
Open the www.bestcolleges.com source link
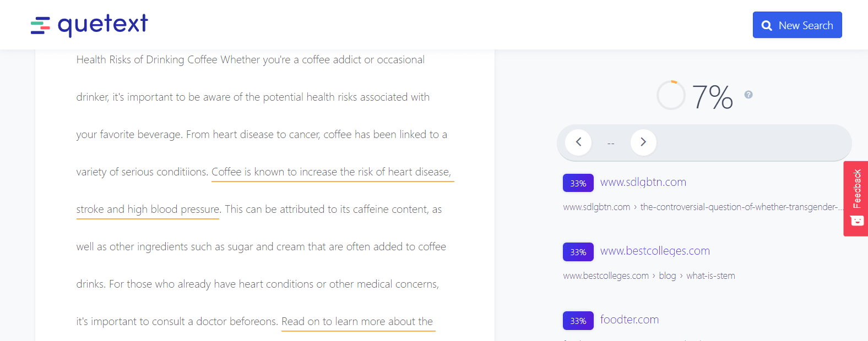[x=655, y=251]
